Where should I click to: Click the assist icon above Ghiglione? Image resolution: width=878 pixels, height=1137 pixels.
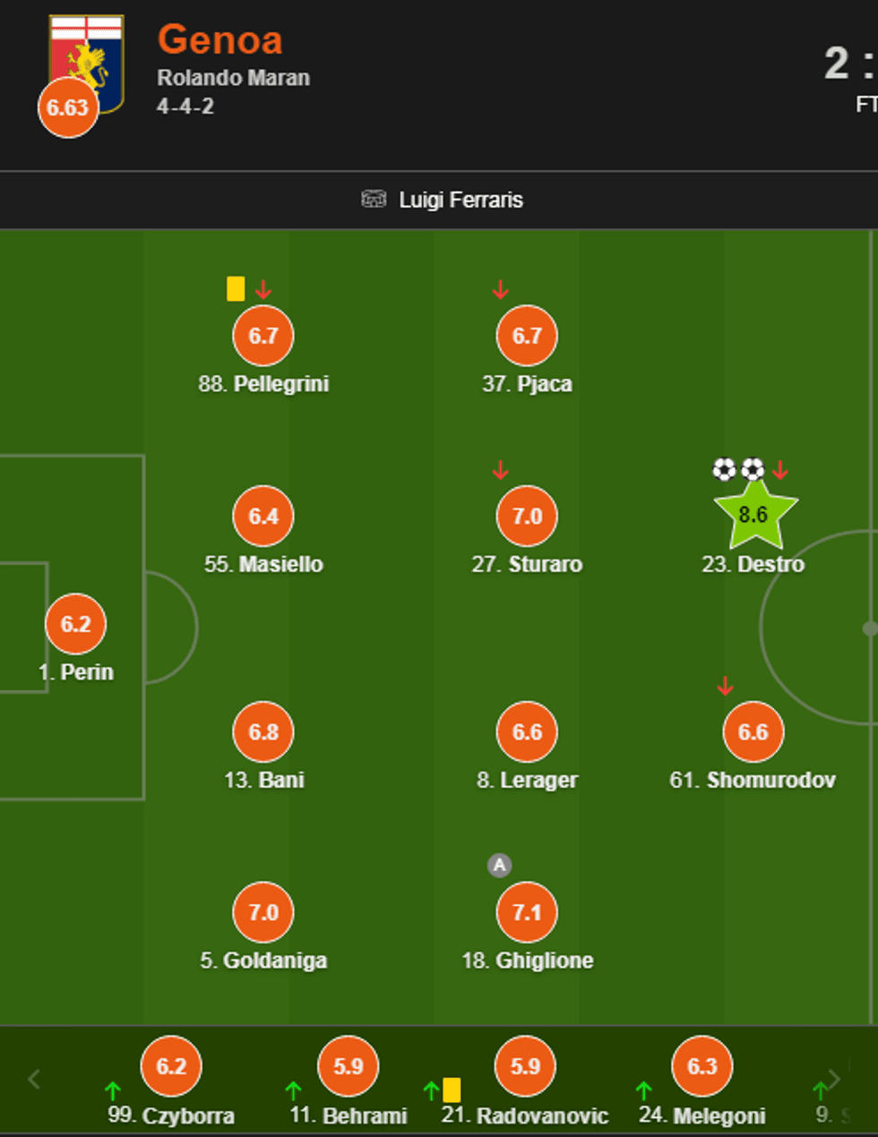499,865
